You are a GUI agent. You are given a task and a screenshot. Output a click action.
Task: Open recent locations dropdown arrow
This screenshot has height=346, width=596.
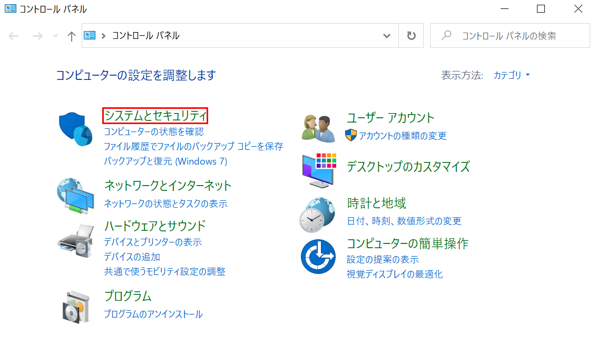[x=55, y=36]
